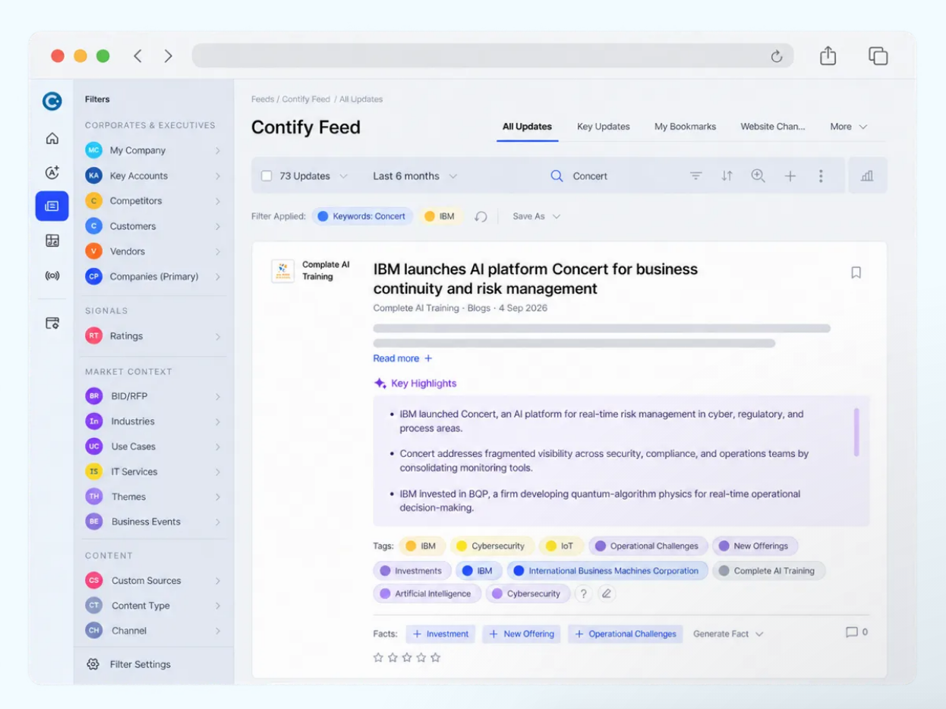The height and width of the screenshot is (709, 946).
Task: Go back with browser back arrow
Action: pos(137,55)
